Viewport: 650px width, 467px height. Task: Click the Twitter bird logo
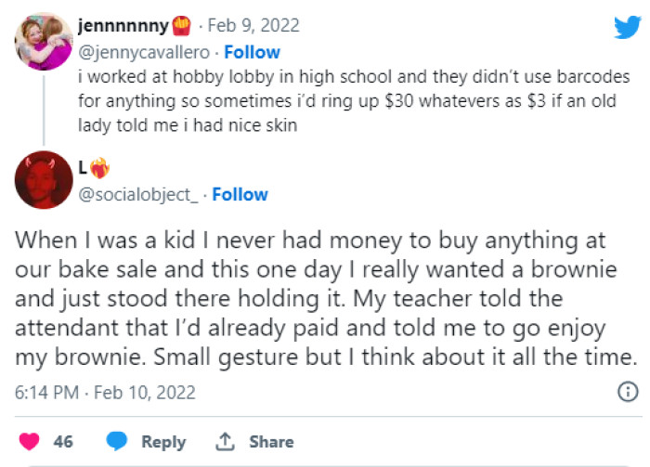click(x=627, y=27)
